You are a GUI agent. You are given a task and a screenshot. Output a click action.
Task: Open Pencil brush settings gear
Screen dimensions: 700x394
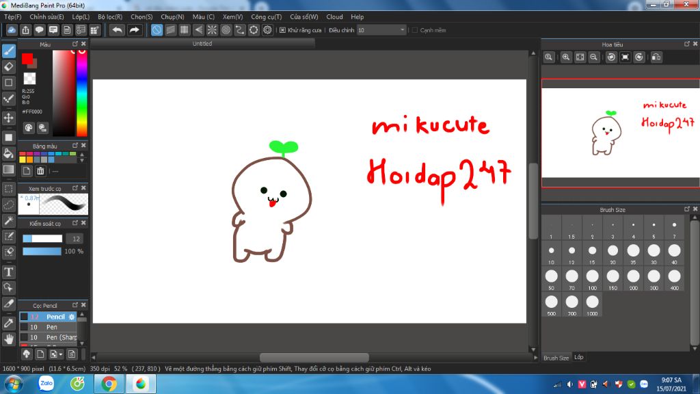[x=72, y=317]
